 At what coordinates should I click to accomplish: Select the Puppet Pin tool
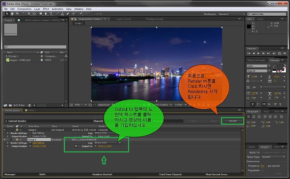click(x=81, y=14)
